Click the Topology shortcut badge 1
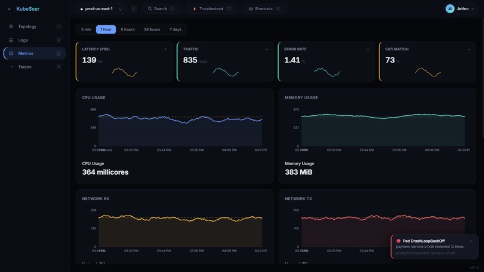This screenshot has height=272, width=484. point(59,26)
